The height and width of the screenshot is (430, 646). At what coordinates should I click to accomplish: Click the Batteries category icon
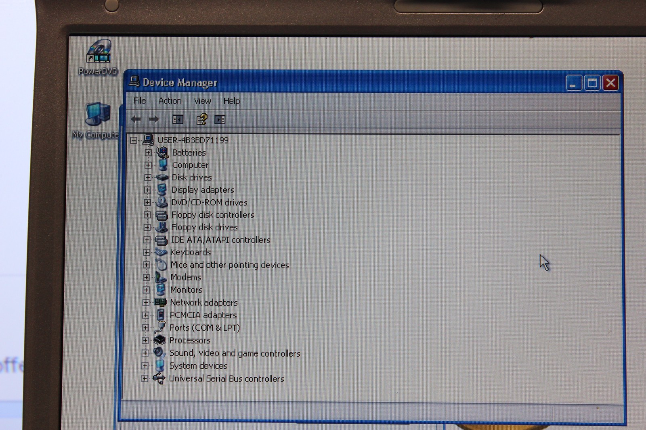tap(162, 152)
